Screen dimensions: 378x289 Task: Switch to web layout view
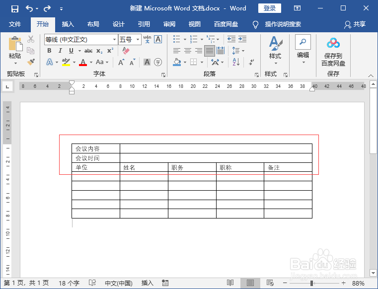pyautogui.click(x=270, y=283)
